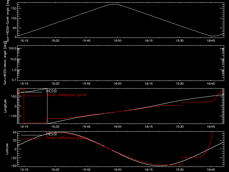The height and width of the screenshot is (172, 229).
Task: Click the white vertical wrap line in Longitude plot
Action: 47,106
